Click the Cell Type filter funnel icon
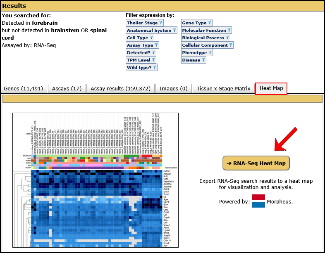This screenshot has height=253, width=325. [x=151, y=38]
